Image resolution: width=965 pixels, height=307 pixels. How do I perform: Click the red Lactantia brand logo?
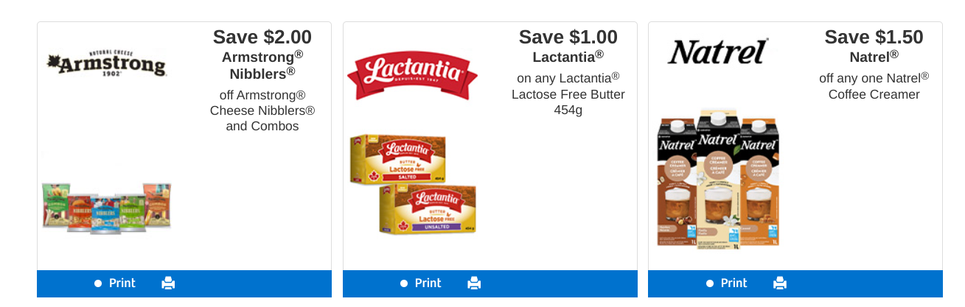pos(412,74)
